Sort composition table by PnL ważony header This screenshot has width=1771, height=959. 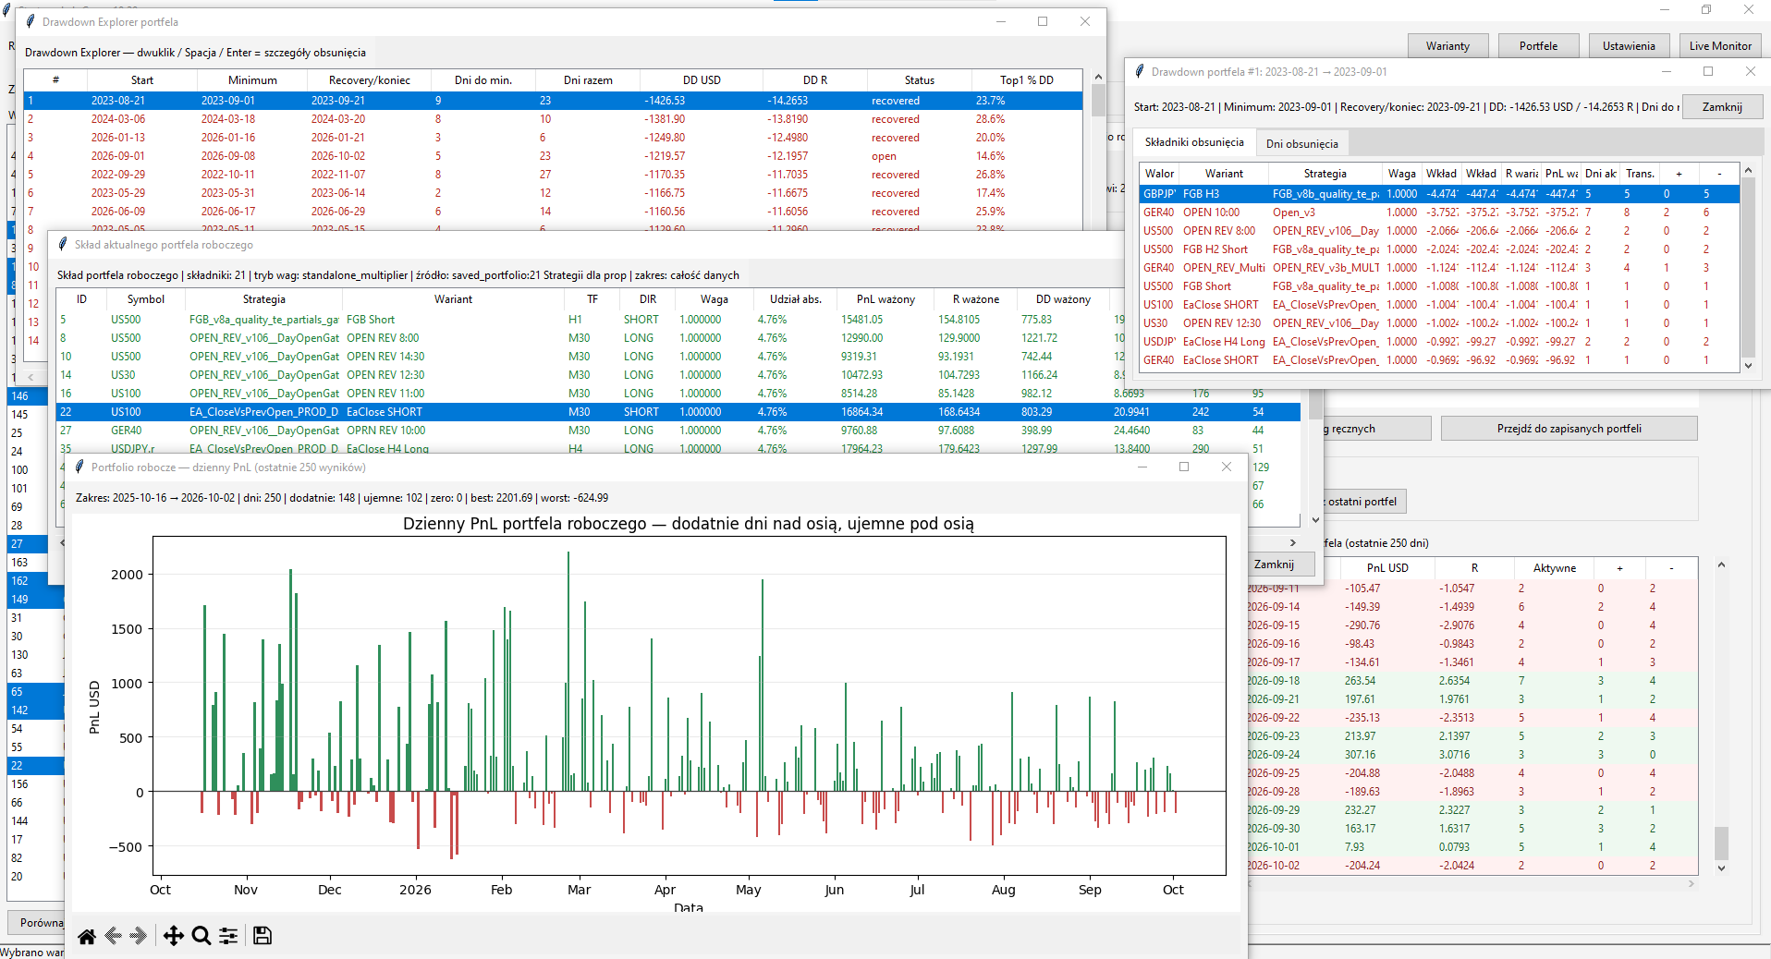pyautogui.click(x=885, y=299)
